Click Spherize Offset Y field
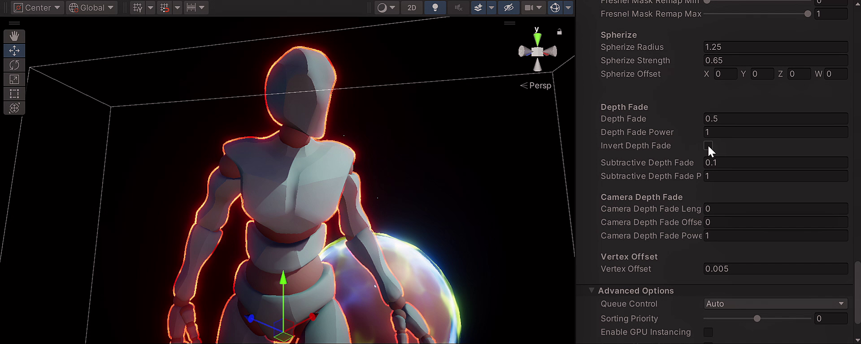Screen dimensions: 861x344 pyautogui.click(x=762, y=74)
